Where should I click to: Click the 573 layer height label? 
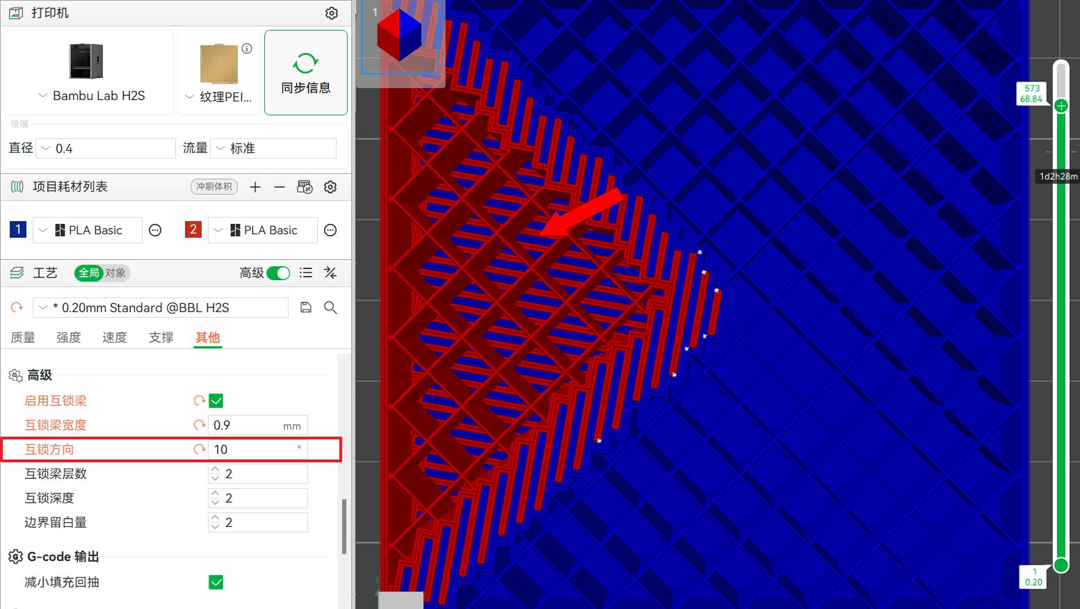coord(1031,93)
